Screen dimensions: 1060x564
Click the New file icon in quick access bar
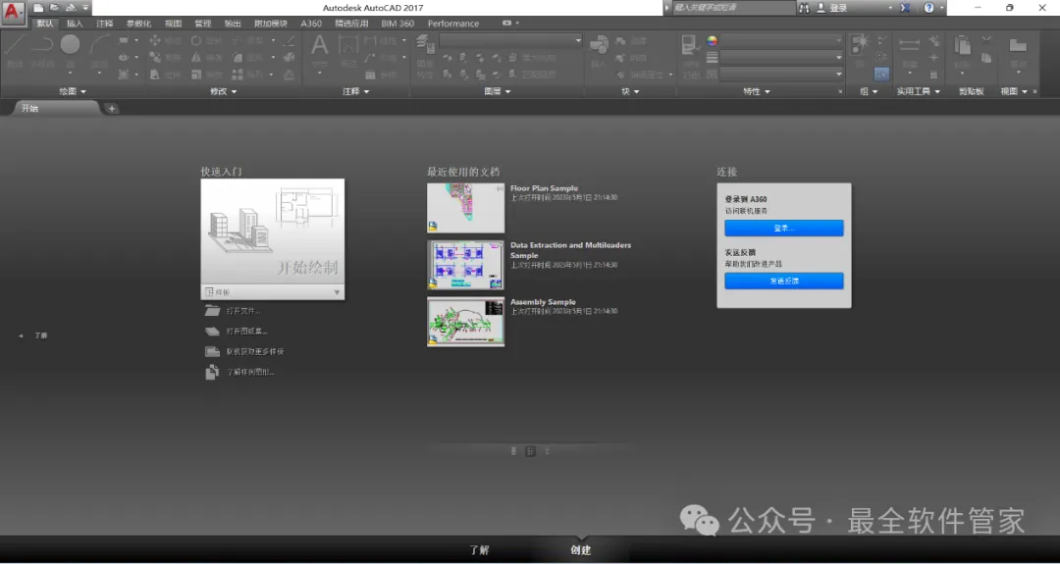(x=38, y=8)
